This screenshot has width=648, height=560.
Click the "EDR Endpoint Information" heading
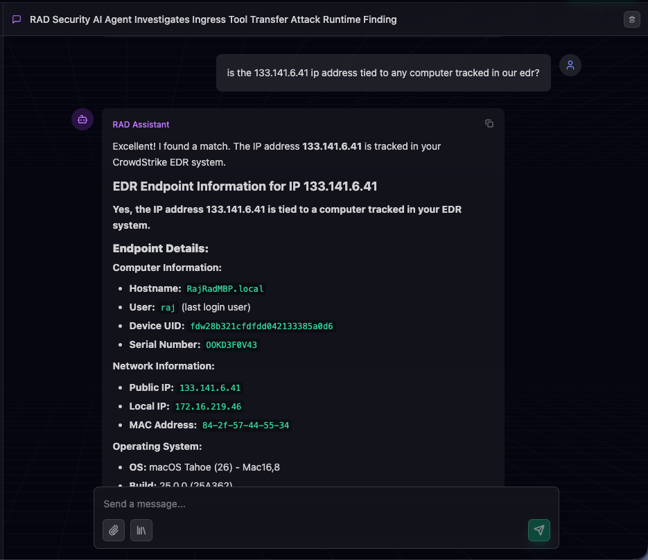(x=245, y=186)
